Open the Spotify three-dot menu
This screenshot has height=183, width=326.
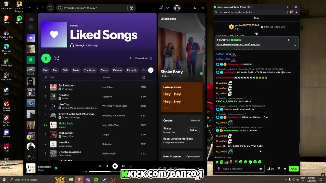click(29, 8)
